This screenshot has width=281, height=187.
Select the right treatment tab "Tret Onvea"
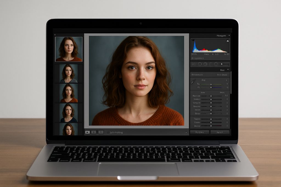(222, 75)
